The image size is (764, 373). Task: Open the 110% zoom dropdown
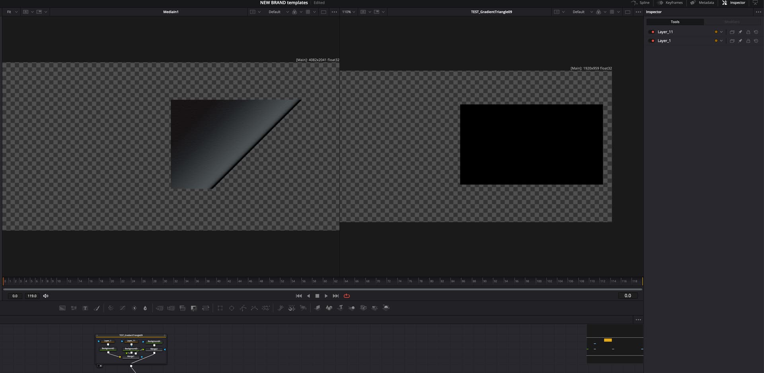(x=349, y=12)
